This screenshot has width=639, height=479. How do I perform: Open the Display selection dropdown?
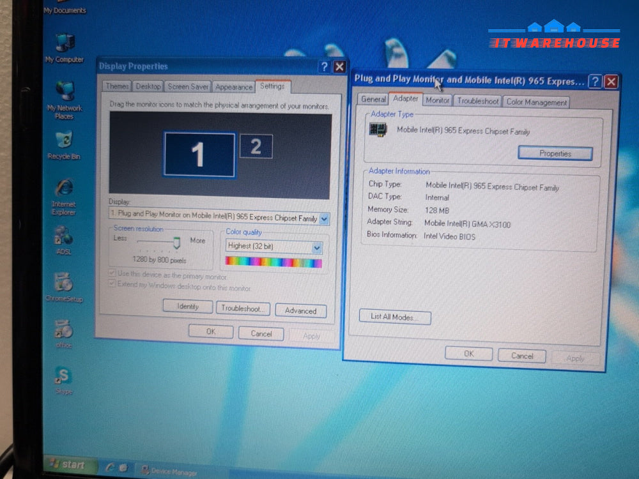pyautogui.click(x=325, y=218)
